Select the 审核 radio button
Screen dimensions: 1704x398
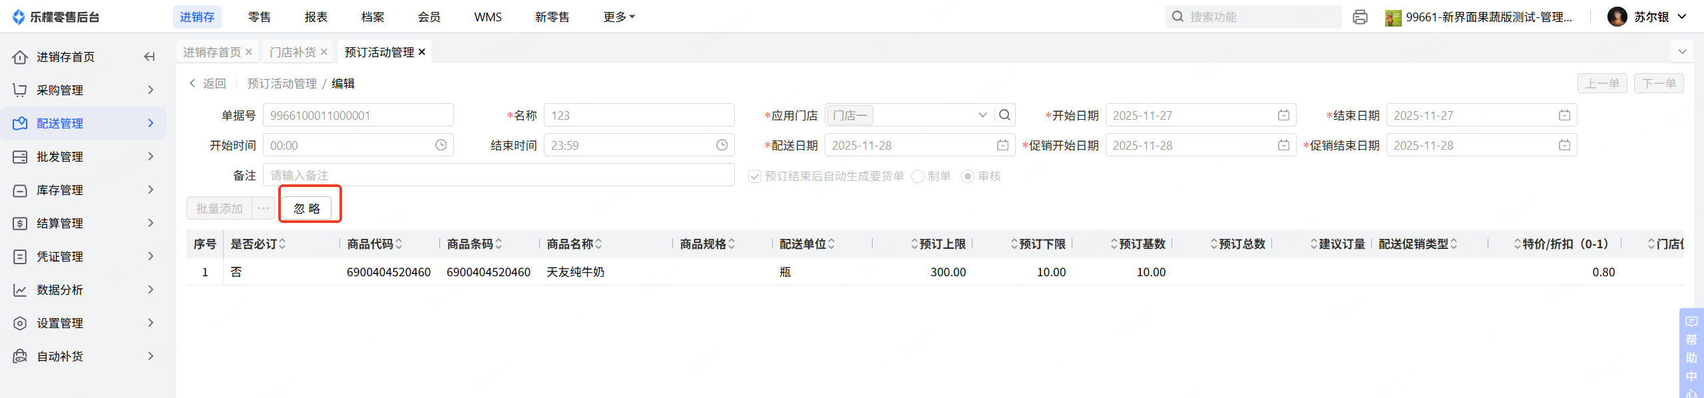point(968,176)
